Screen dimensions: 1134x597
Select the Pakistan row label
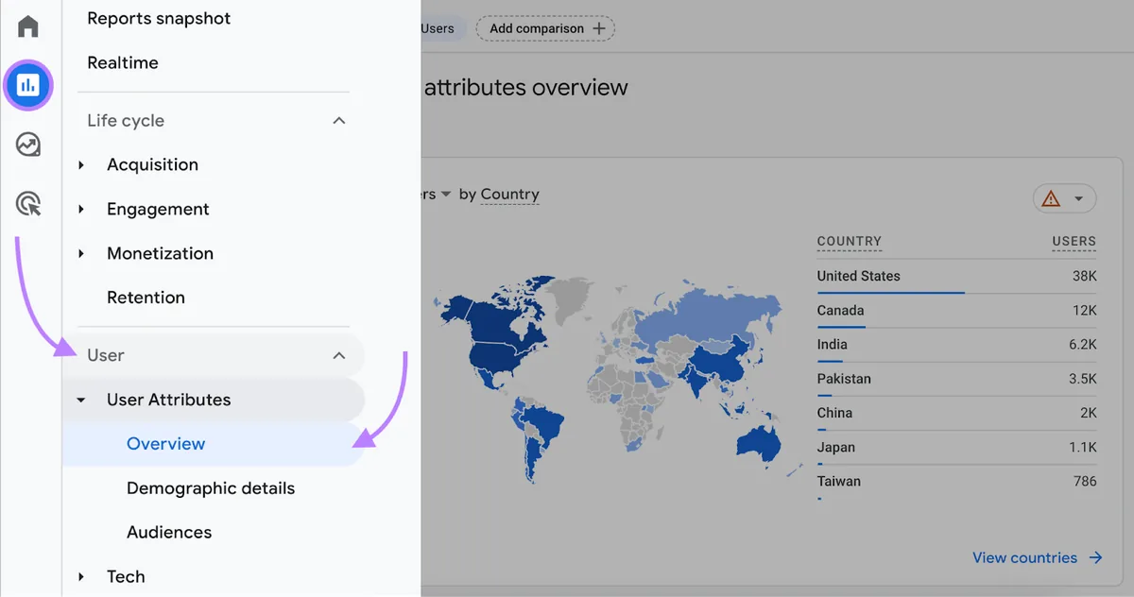pos(845,379)
